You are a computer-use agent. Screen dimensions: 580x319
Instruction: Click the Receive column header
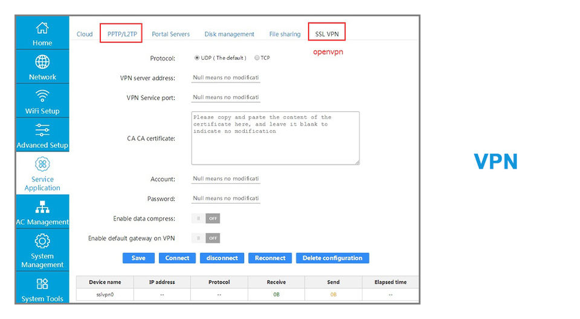276,282
